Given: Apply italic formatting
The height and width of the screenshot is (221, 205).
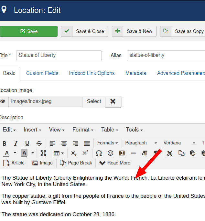Looking at the screenshot, I should point(16,143).
